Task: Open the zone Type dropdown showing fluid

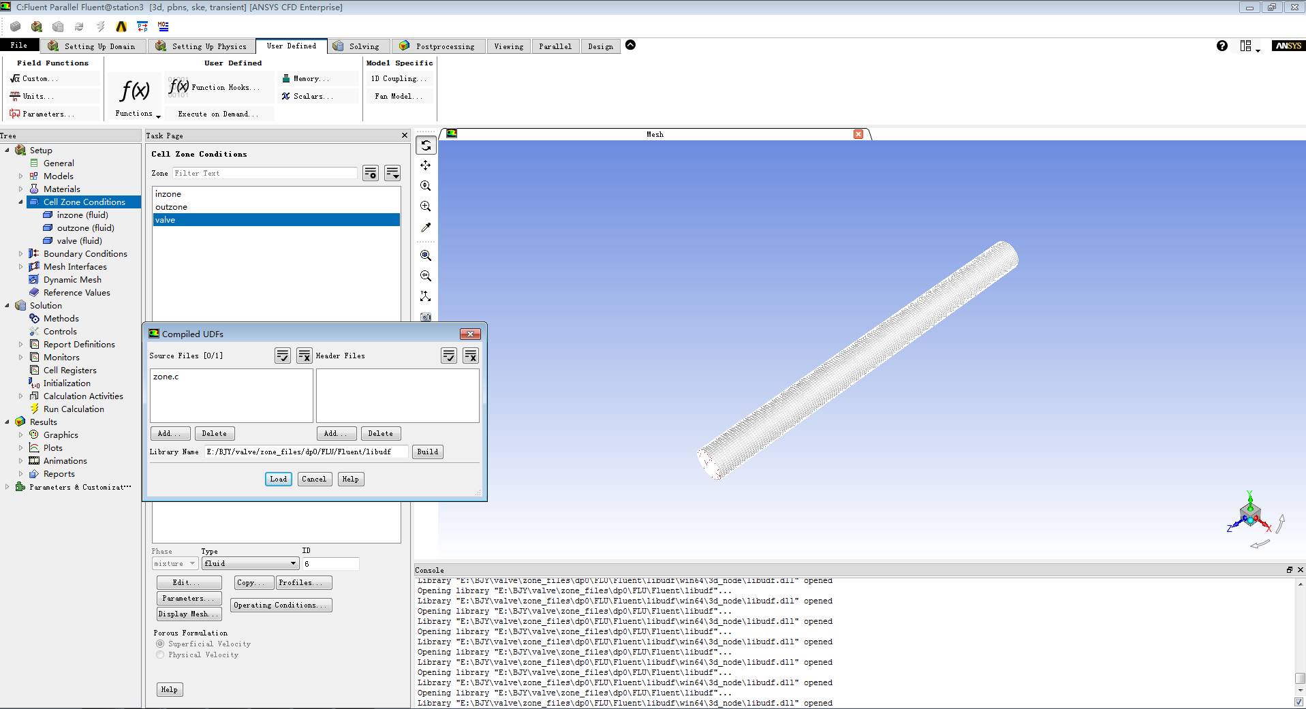Action: 250,563
